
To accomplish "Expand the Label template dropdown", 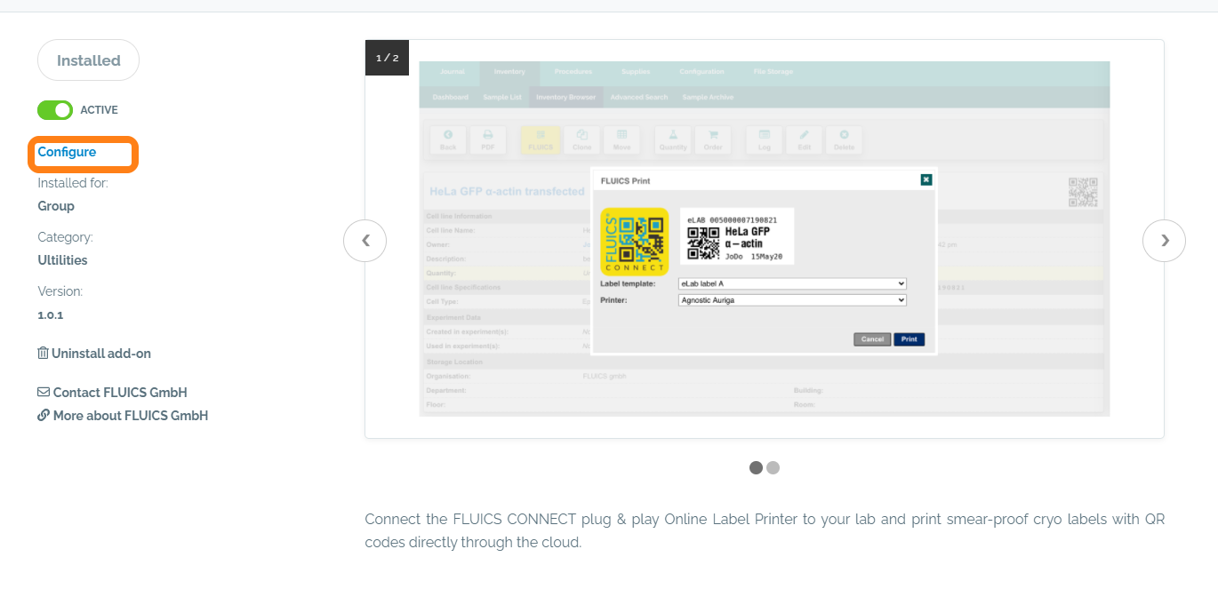I will coord(791,283).
